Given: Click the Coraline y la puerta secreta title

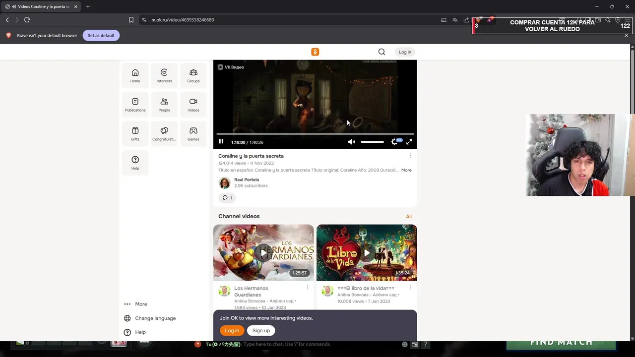Looking at the screenshot, I should [251, 156].
